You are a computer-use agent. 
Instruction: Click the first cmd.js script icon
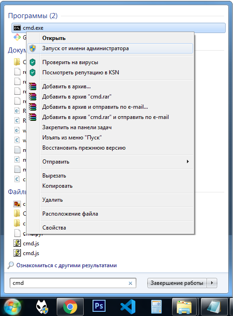(17, 243)
